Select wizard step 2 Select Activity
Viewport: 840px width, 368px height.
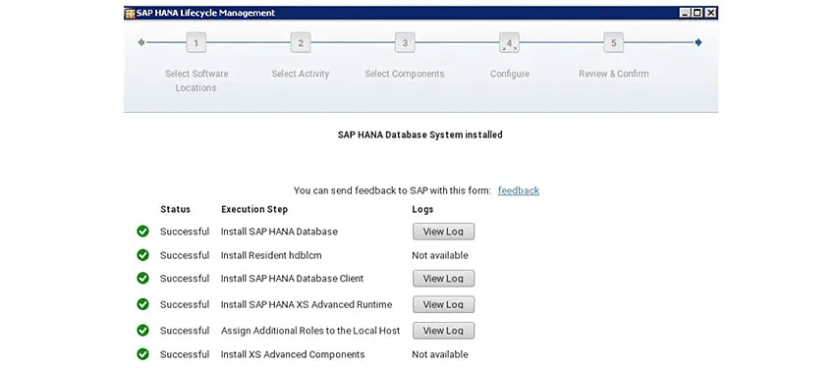coord(301,43)
